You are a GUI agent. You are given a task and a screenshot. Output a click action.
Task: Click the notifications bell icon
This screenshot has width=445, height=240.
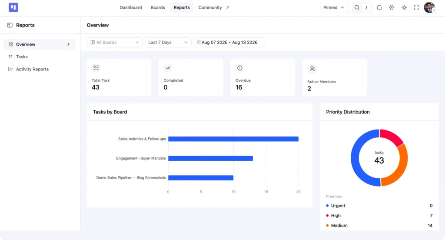tap(379, 8)
